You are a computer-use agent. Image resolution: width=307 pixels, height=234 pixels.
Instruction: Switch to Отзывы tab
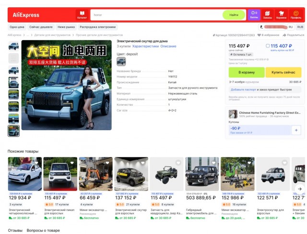tap(15, 231)
